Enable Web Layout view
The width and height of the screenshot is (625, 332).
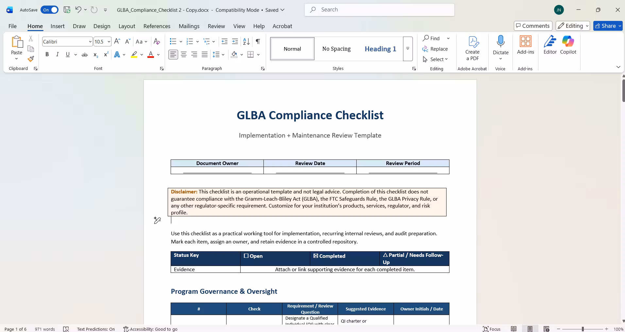point(546,329)
